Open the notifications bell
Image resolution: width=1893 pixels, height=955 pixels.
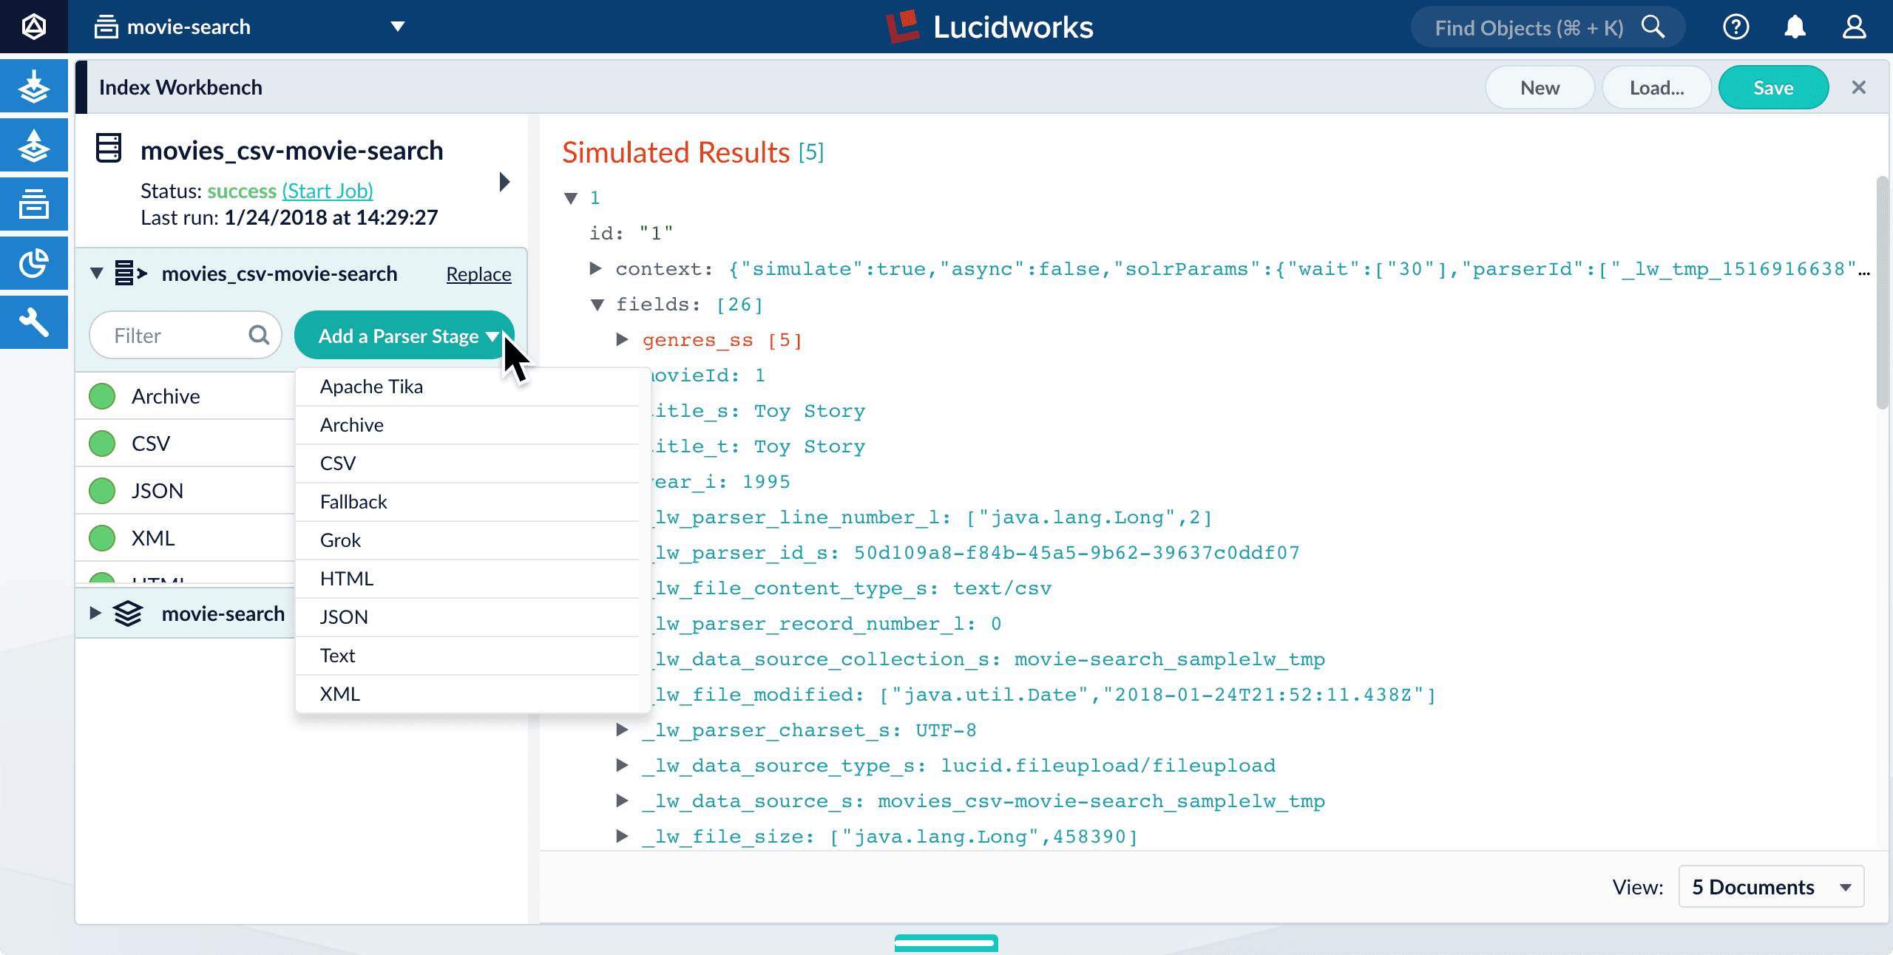[x=1795, y=27]
